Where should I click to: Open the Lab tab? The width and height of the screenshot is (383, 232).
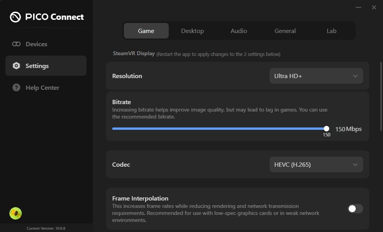(x=332, y=31)
